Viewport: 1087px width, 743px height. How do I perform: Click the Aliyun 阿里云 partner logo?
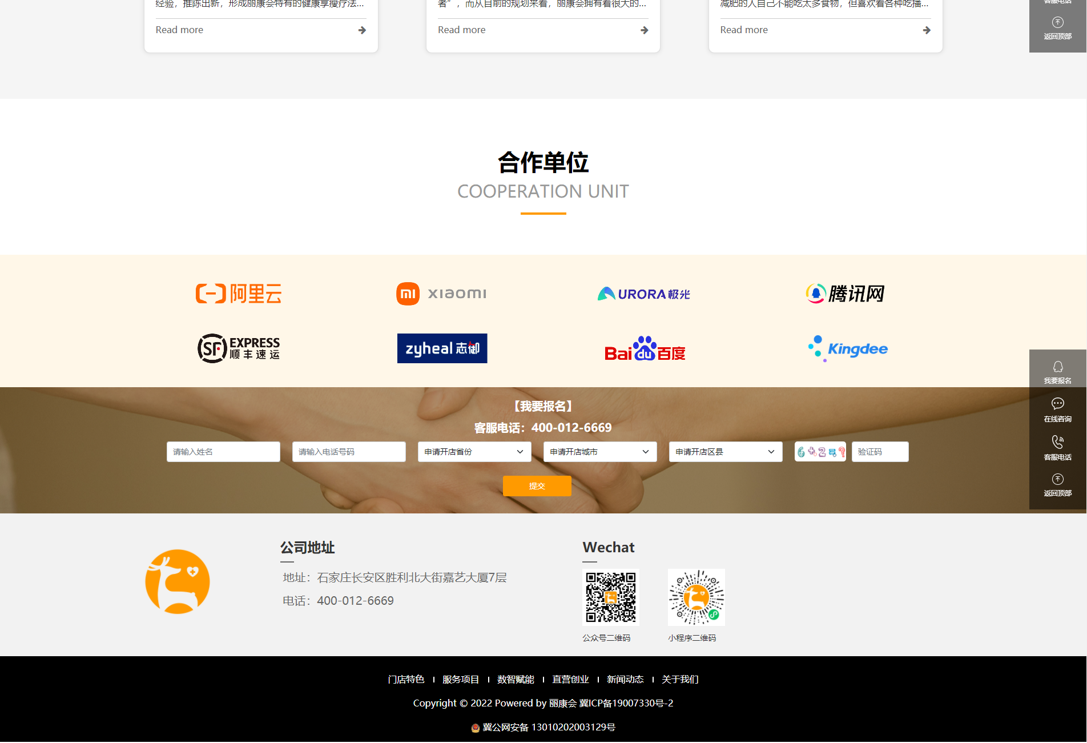(239, 294)
